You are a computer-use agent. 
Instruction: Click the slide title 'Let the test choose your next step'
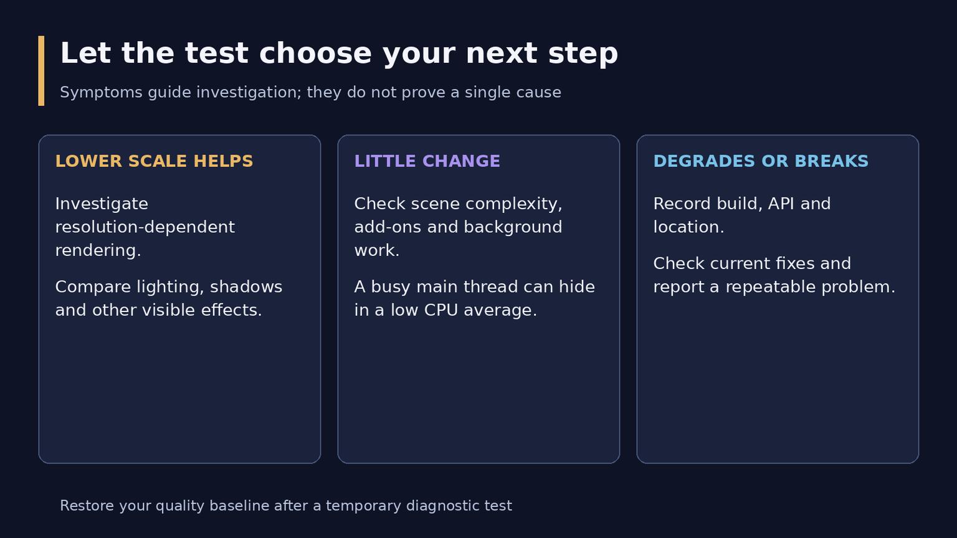click(x=339, y=54)
